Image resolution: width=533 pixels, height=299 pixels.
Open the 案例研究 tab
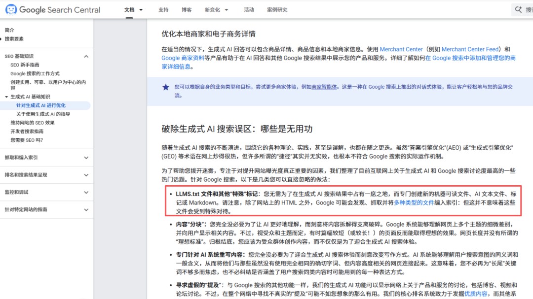277,10
